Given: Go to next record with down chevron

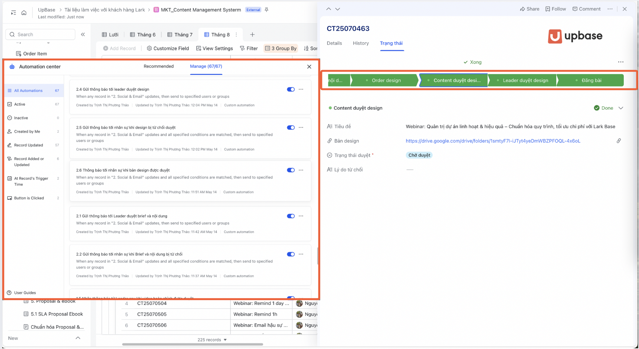Looking at the screenshot, I should [337, 9].
